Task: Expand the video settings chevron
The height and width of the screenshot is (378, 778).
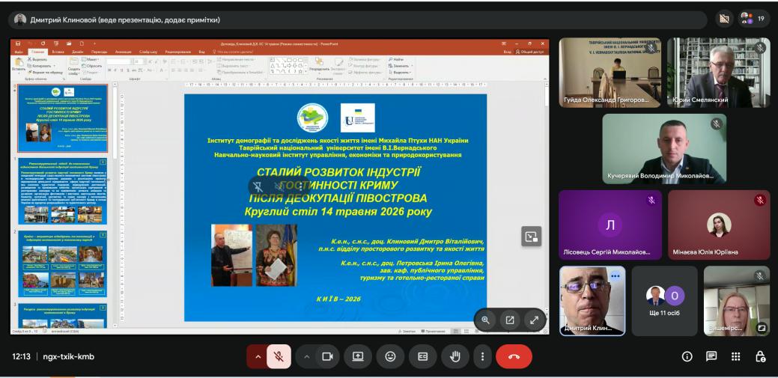Action: pyautogui.click(x=306, y=357)
